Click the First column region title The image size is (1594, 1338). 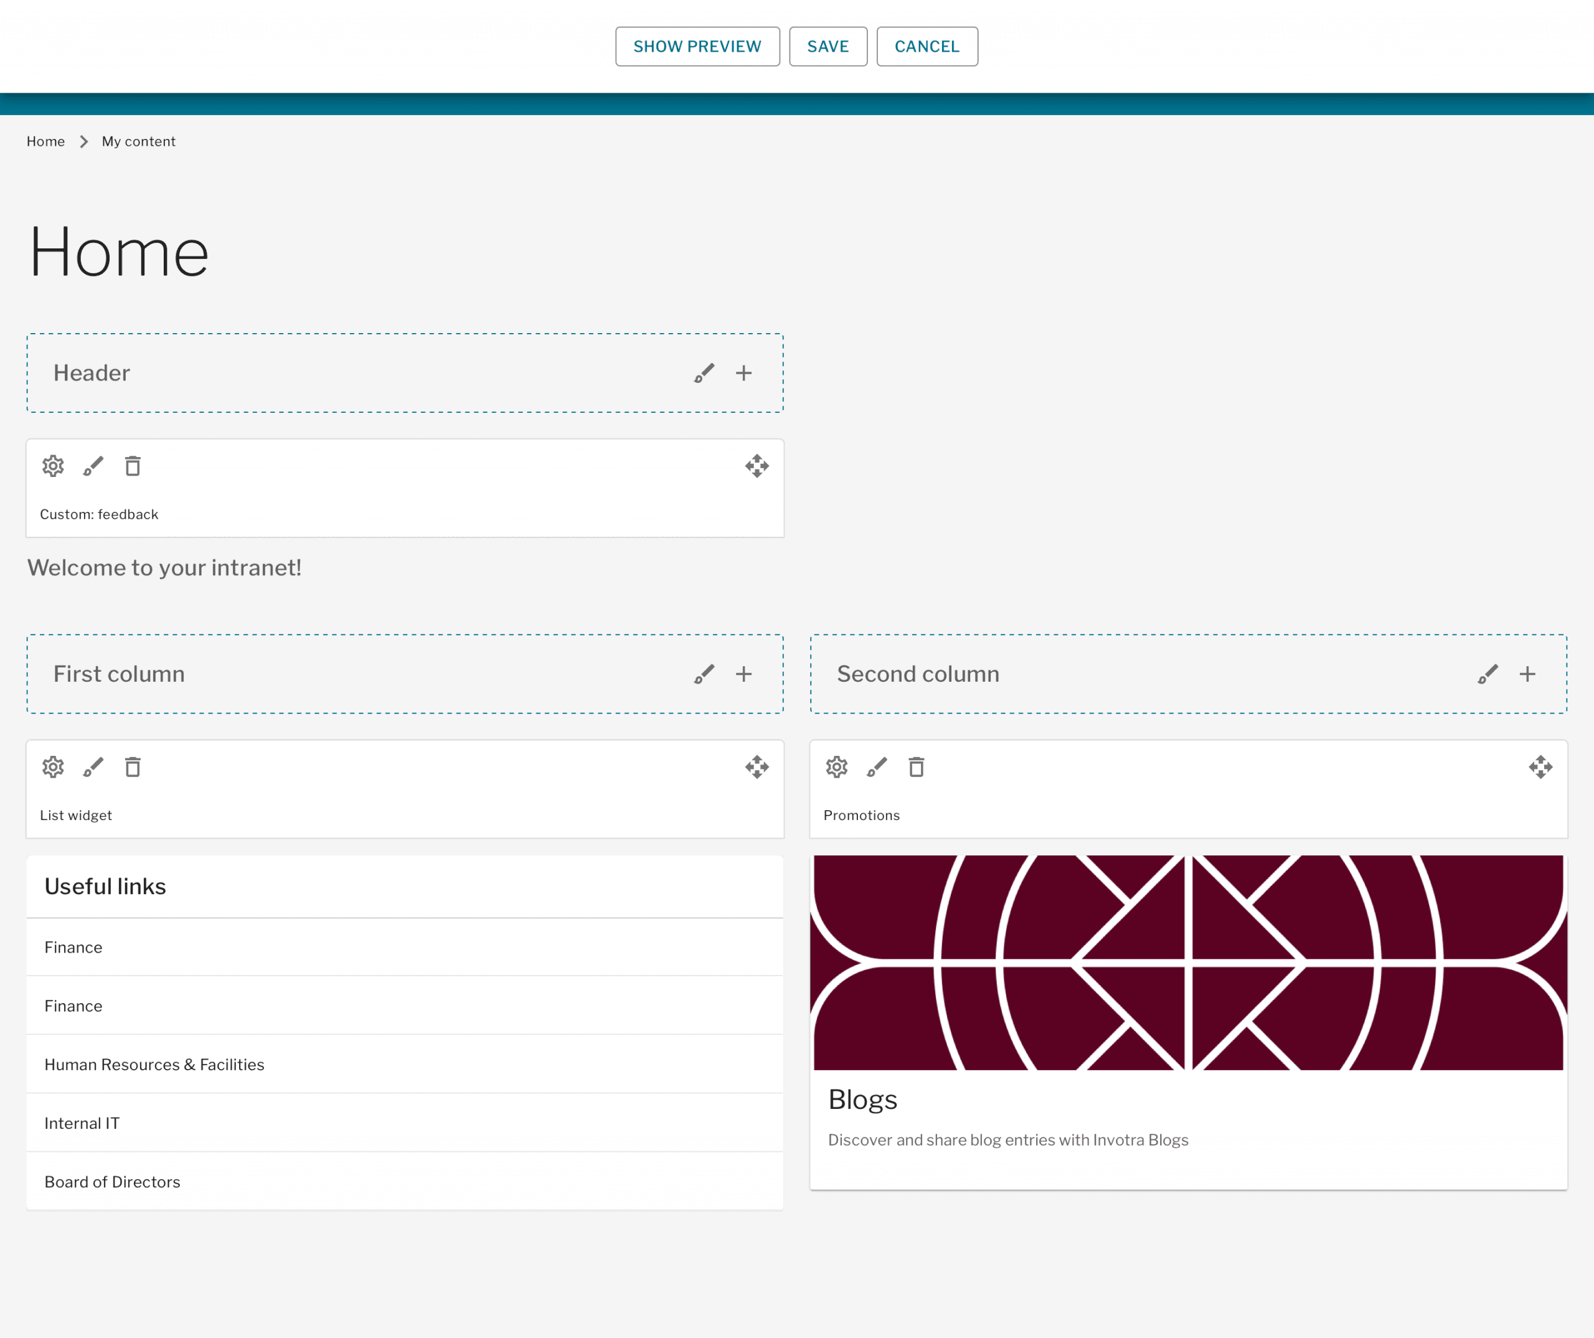point(119,674)
